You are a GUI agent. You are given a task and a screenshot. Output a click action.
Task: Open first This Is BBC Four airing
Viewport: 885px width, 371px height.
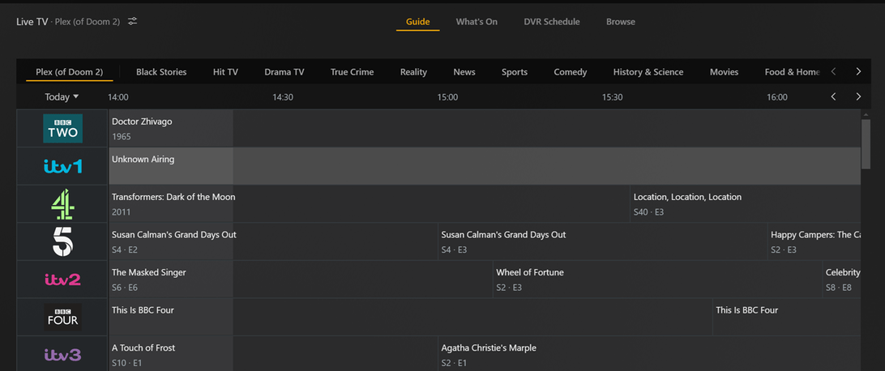(x=410, y=317)
